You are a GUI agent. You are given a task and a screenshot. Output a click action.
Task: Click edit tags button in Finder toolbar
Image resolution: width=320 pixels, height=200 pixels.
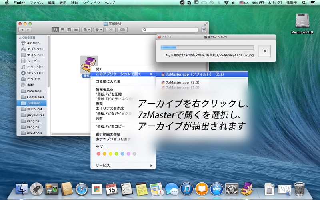pyautogui.click(x=122, y=30)
